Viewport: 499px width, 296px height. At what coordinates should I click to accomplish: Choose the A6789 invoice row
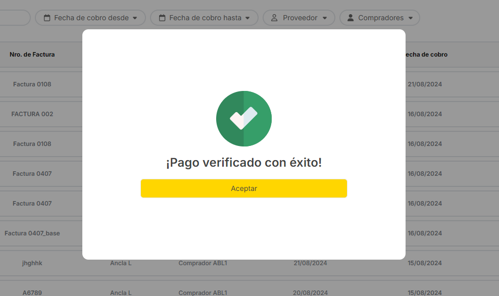(32, 292)
